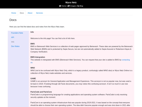Click the WNO heading
This screenshot has height=107, width=142.
[33, 68]
